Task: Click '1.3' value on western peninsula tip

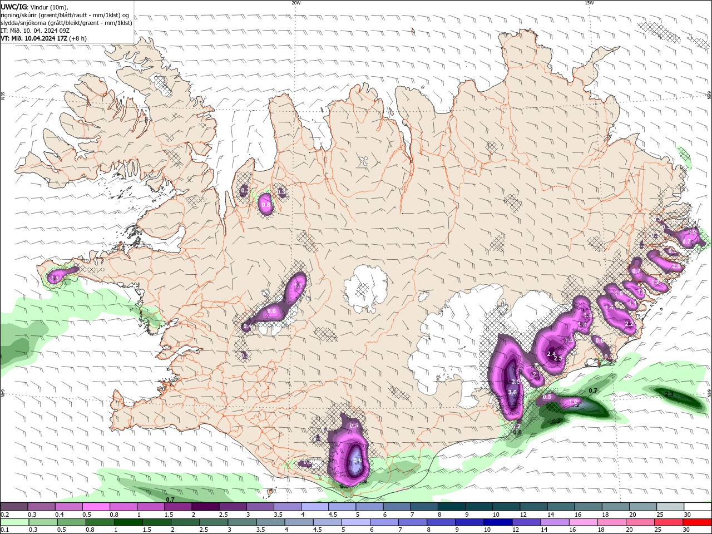Action: coord(55,278)
